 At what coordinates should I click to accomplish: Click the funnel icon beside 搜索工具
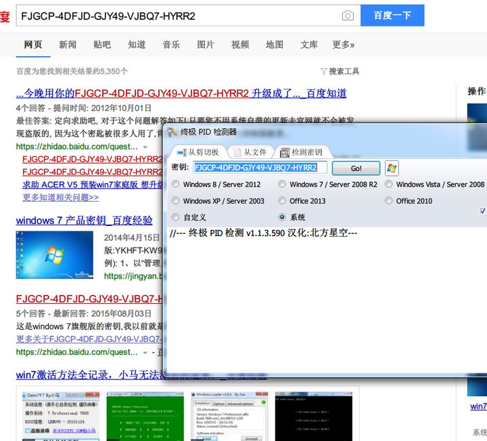[x=323, y=72]
